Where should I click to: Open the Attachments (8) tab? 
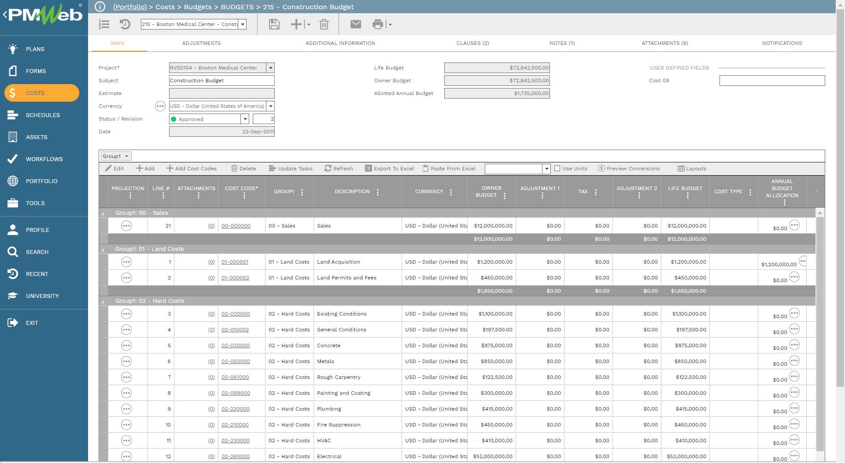pyautogui.click(x=665, y=43)
